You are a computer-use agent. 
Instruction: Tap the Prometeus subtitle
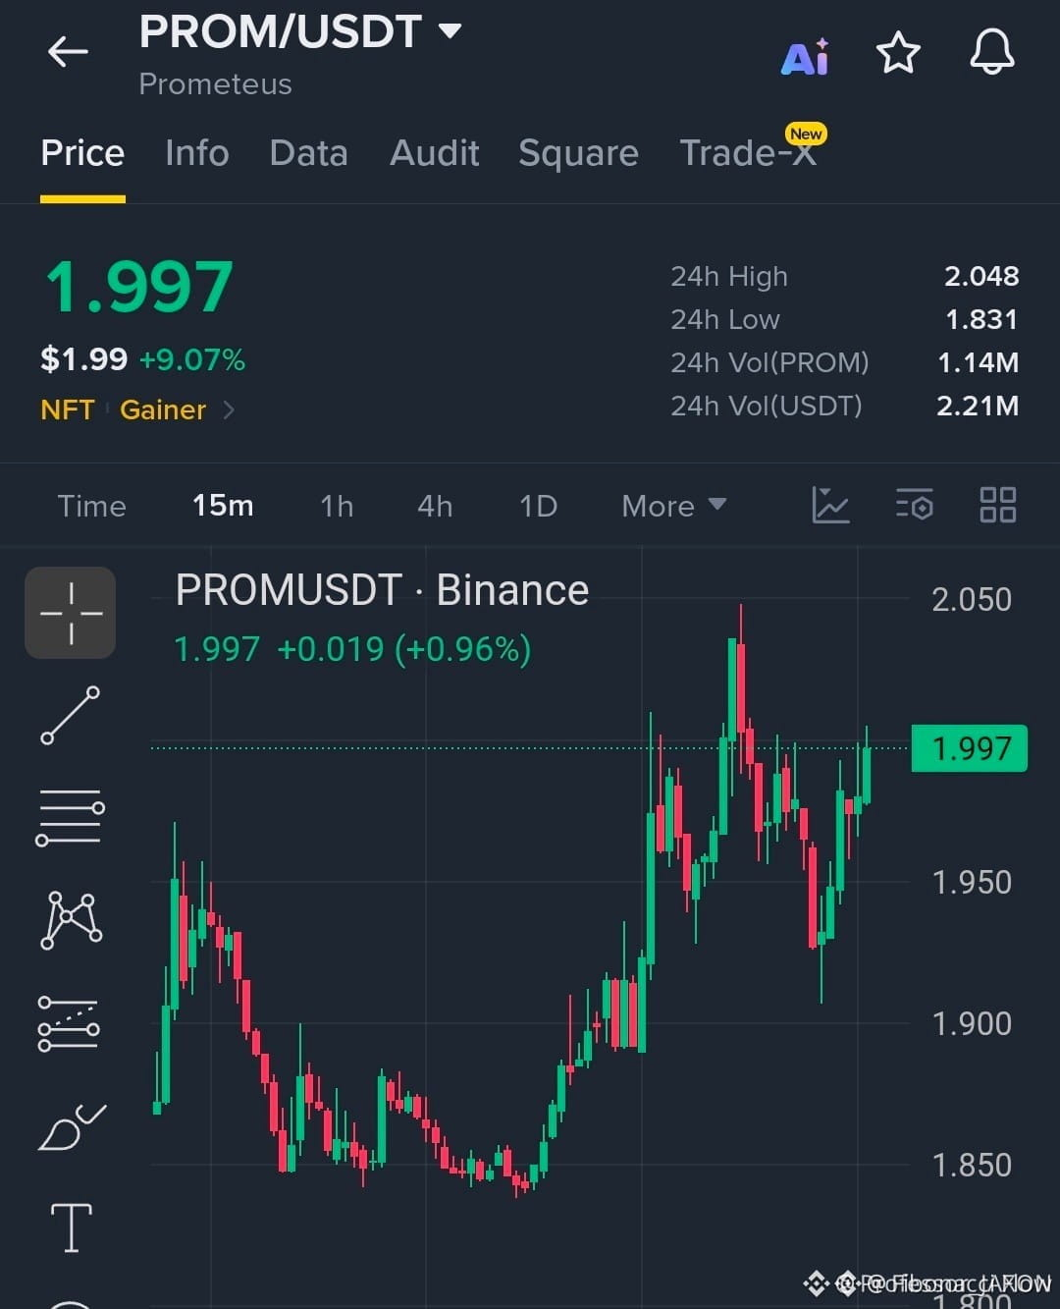point(215,84)
